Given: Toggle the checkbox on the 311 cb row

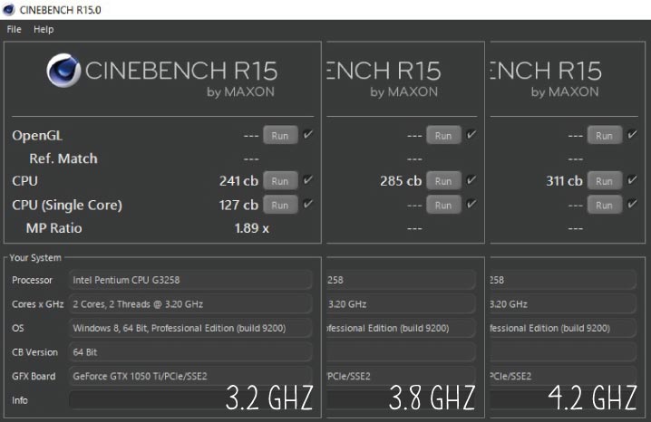Looking at the screenshot, I should 632,179.
